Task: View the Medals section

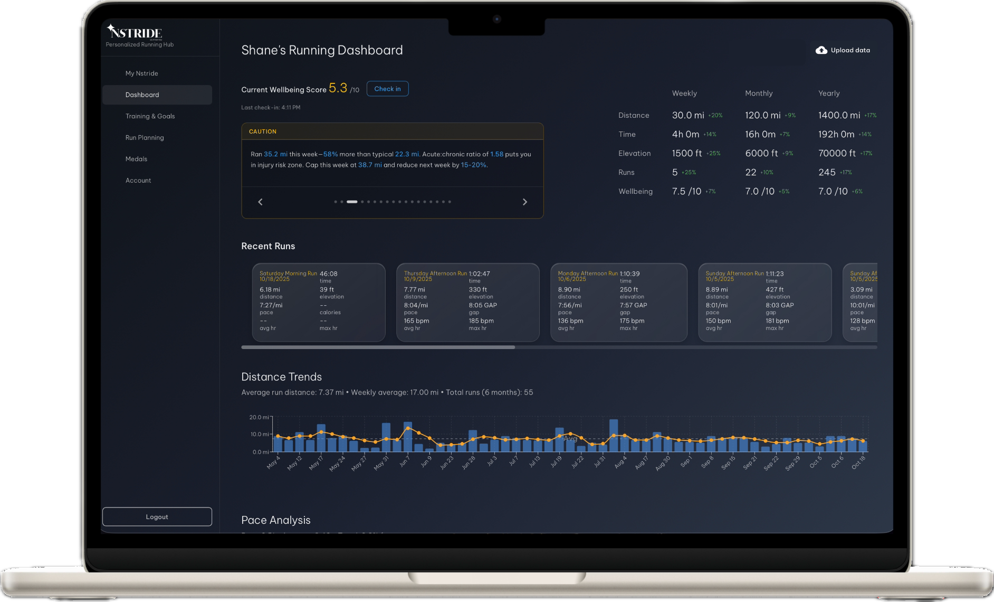Action: point(136,158)
